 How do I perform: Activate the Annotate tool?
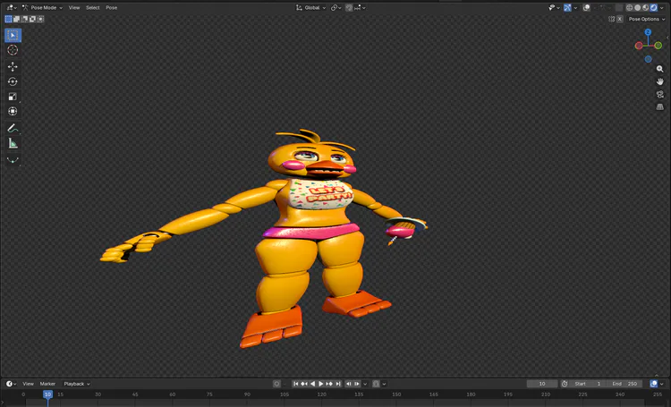(x=13, y=128)
